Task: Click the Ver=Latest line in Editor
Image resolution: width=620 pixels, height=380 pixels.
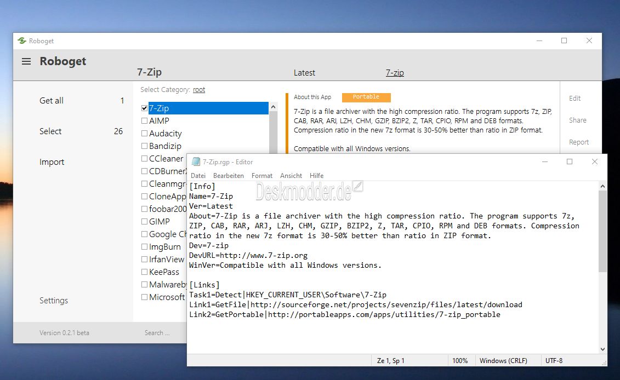Action: pyautogui.click(x=211, y=206)
